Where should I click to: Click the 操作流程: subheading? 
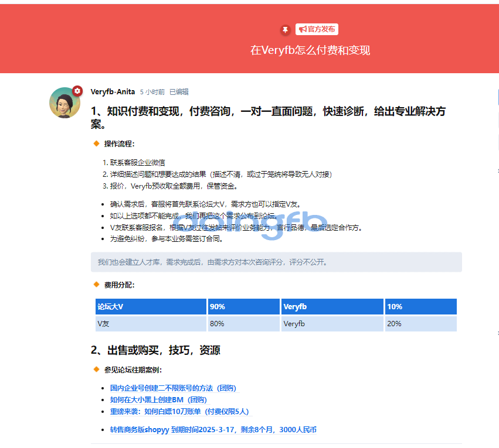point(120,144)
